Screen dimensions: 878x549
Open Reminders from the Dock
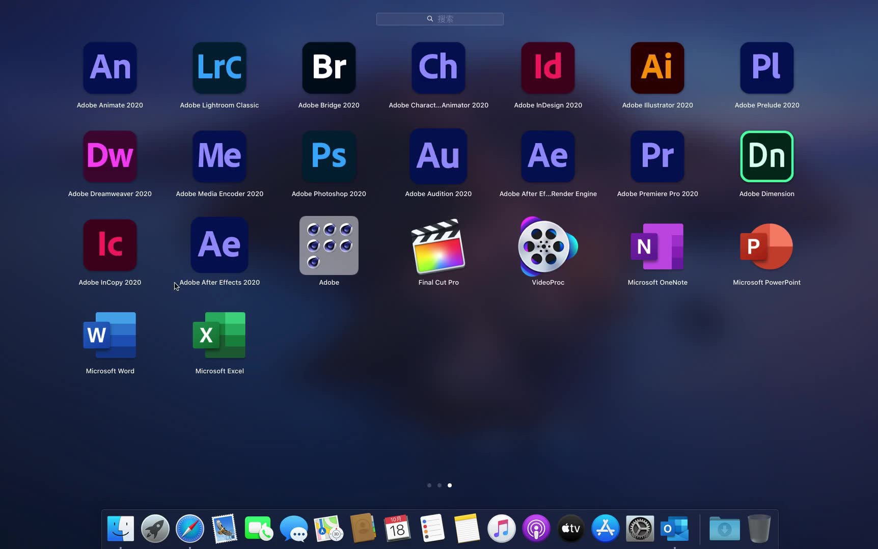tap(432, 529)
